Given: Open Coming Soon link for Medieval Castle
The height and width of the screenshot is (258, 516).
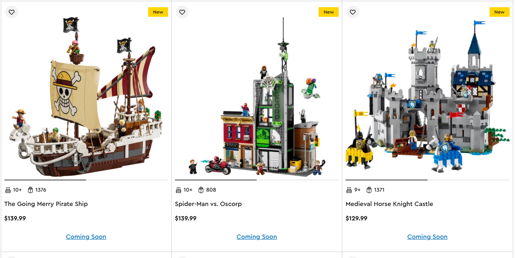Looking at the screenshot, I should [428, 237].
